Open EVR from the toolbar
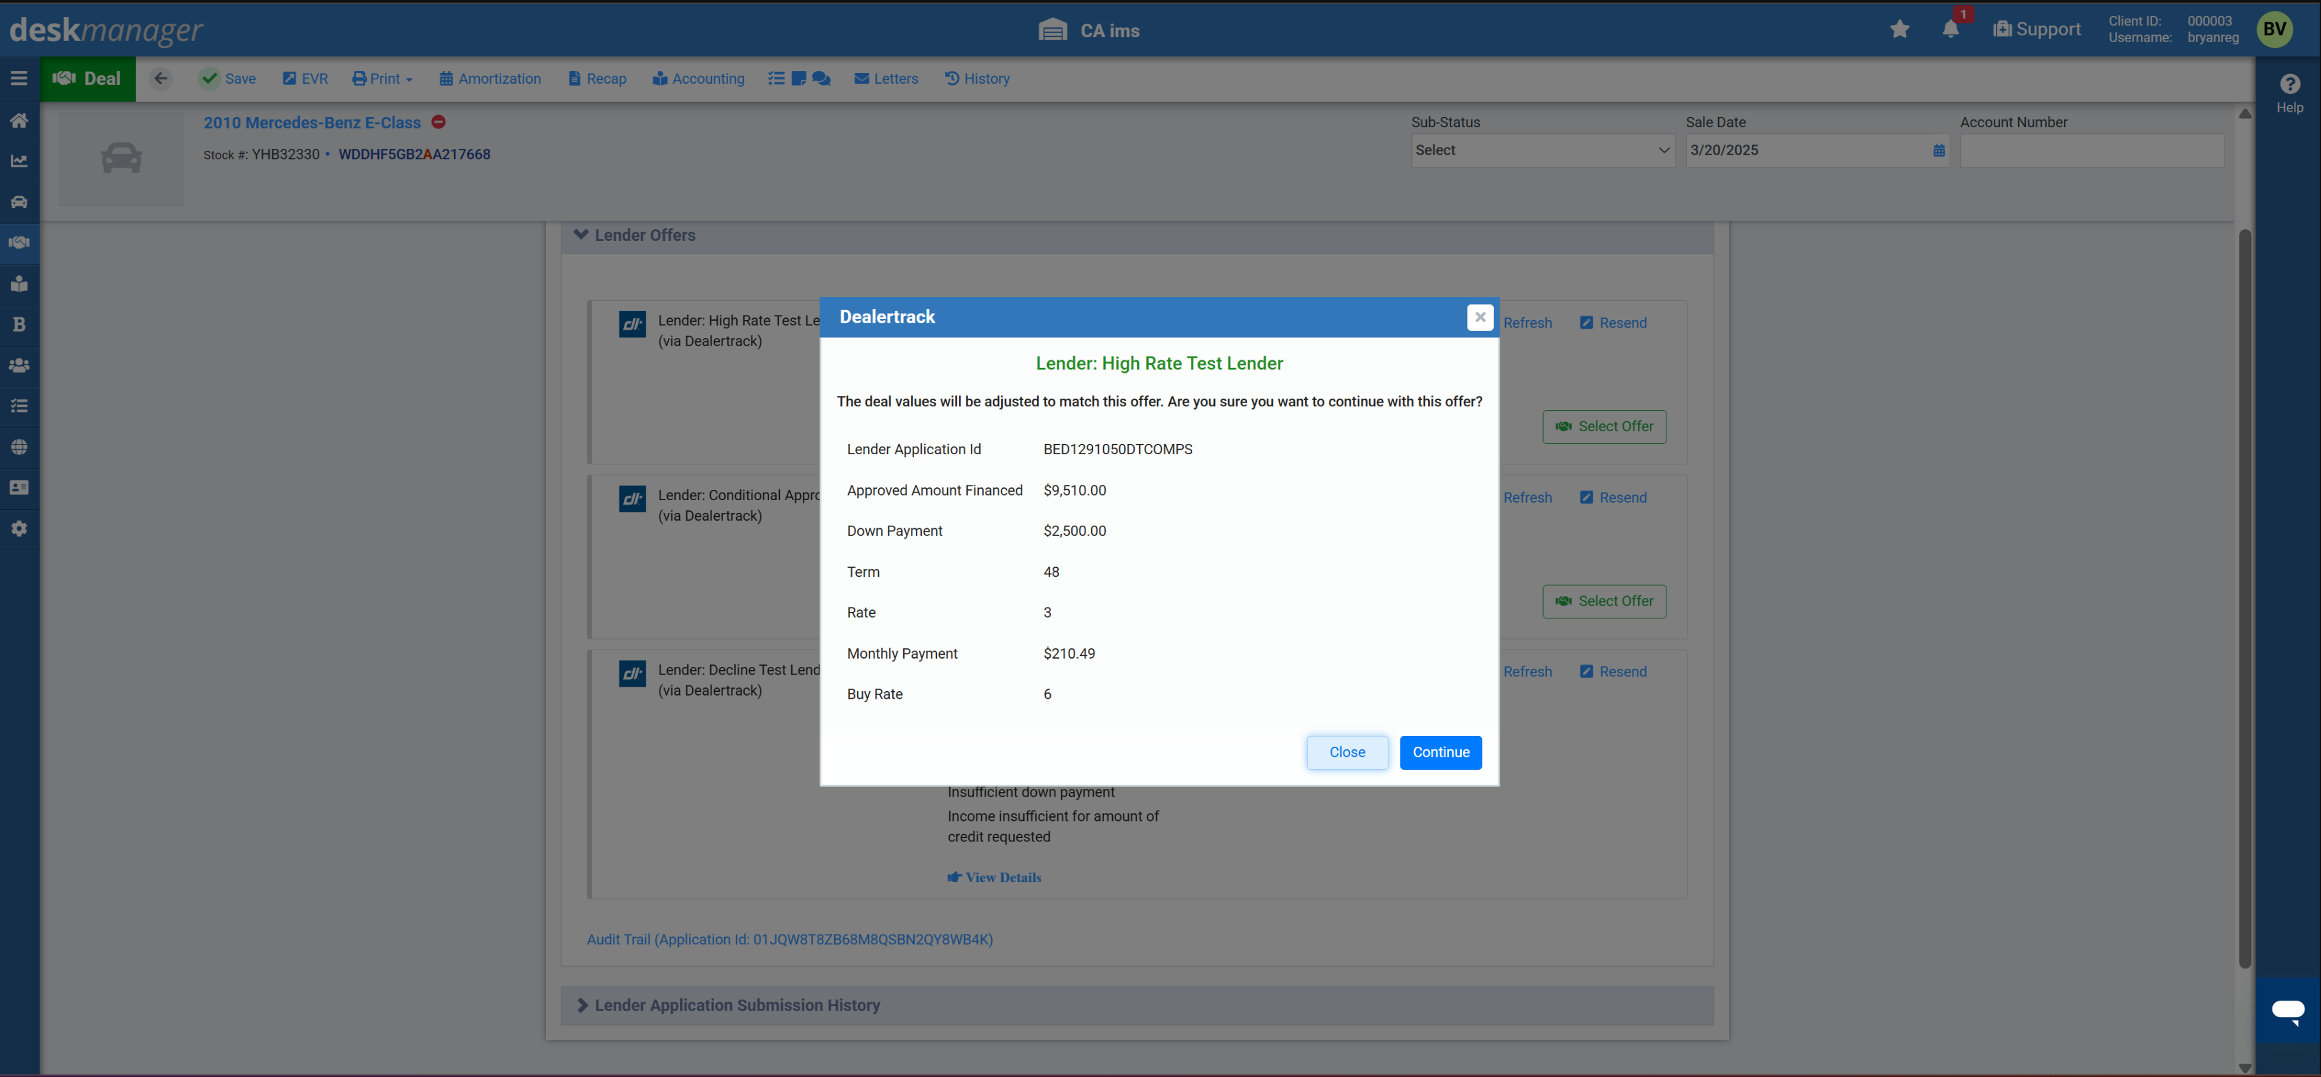The image size is (2321, 1077). [306, 79]
